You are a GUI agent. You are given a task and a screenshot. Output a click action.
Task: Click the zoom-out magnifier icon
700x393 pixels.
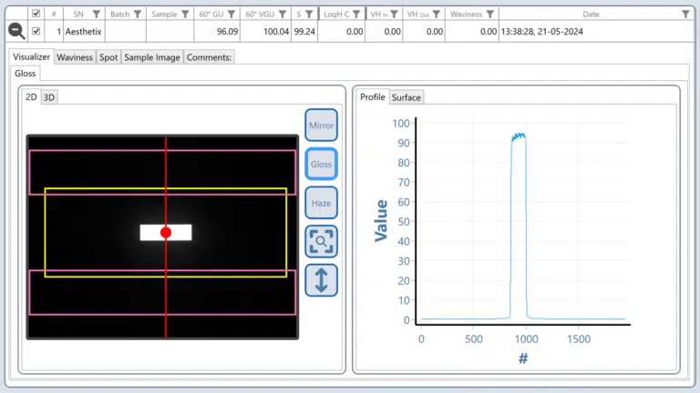coord(16,31)
